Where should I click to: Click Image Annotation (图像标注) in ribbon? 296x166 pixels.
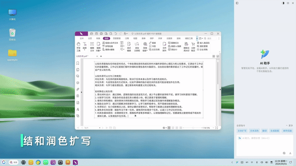(x=173, y=43)
